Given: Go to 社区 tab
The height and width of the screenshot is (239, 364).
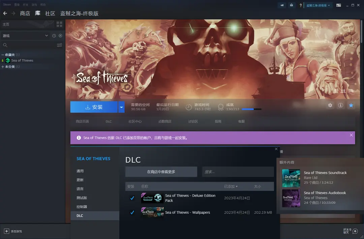Looking at the screenshot, I should (50, 13).
